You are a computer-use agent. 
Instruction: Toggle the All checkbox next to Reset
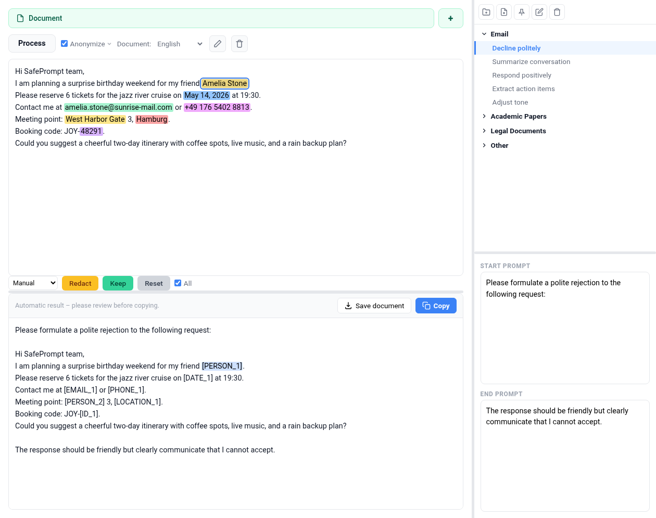tap(178, 283)
